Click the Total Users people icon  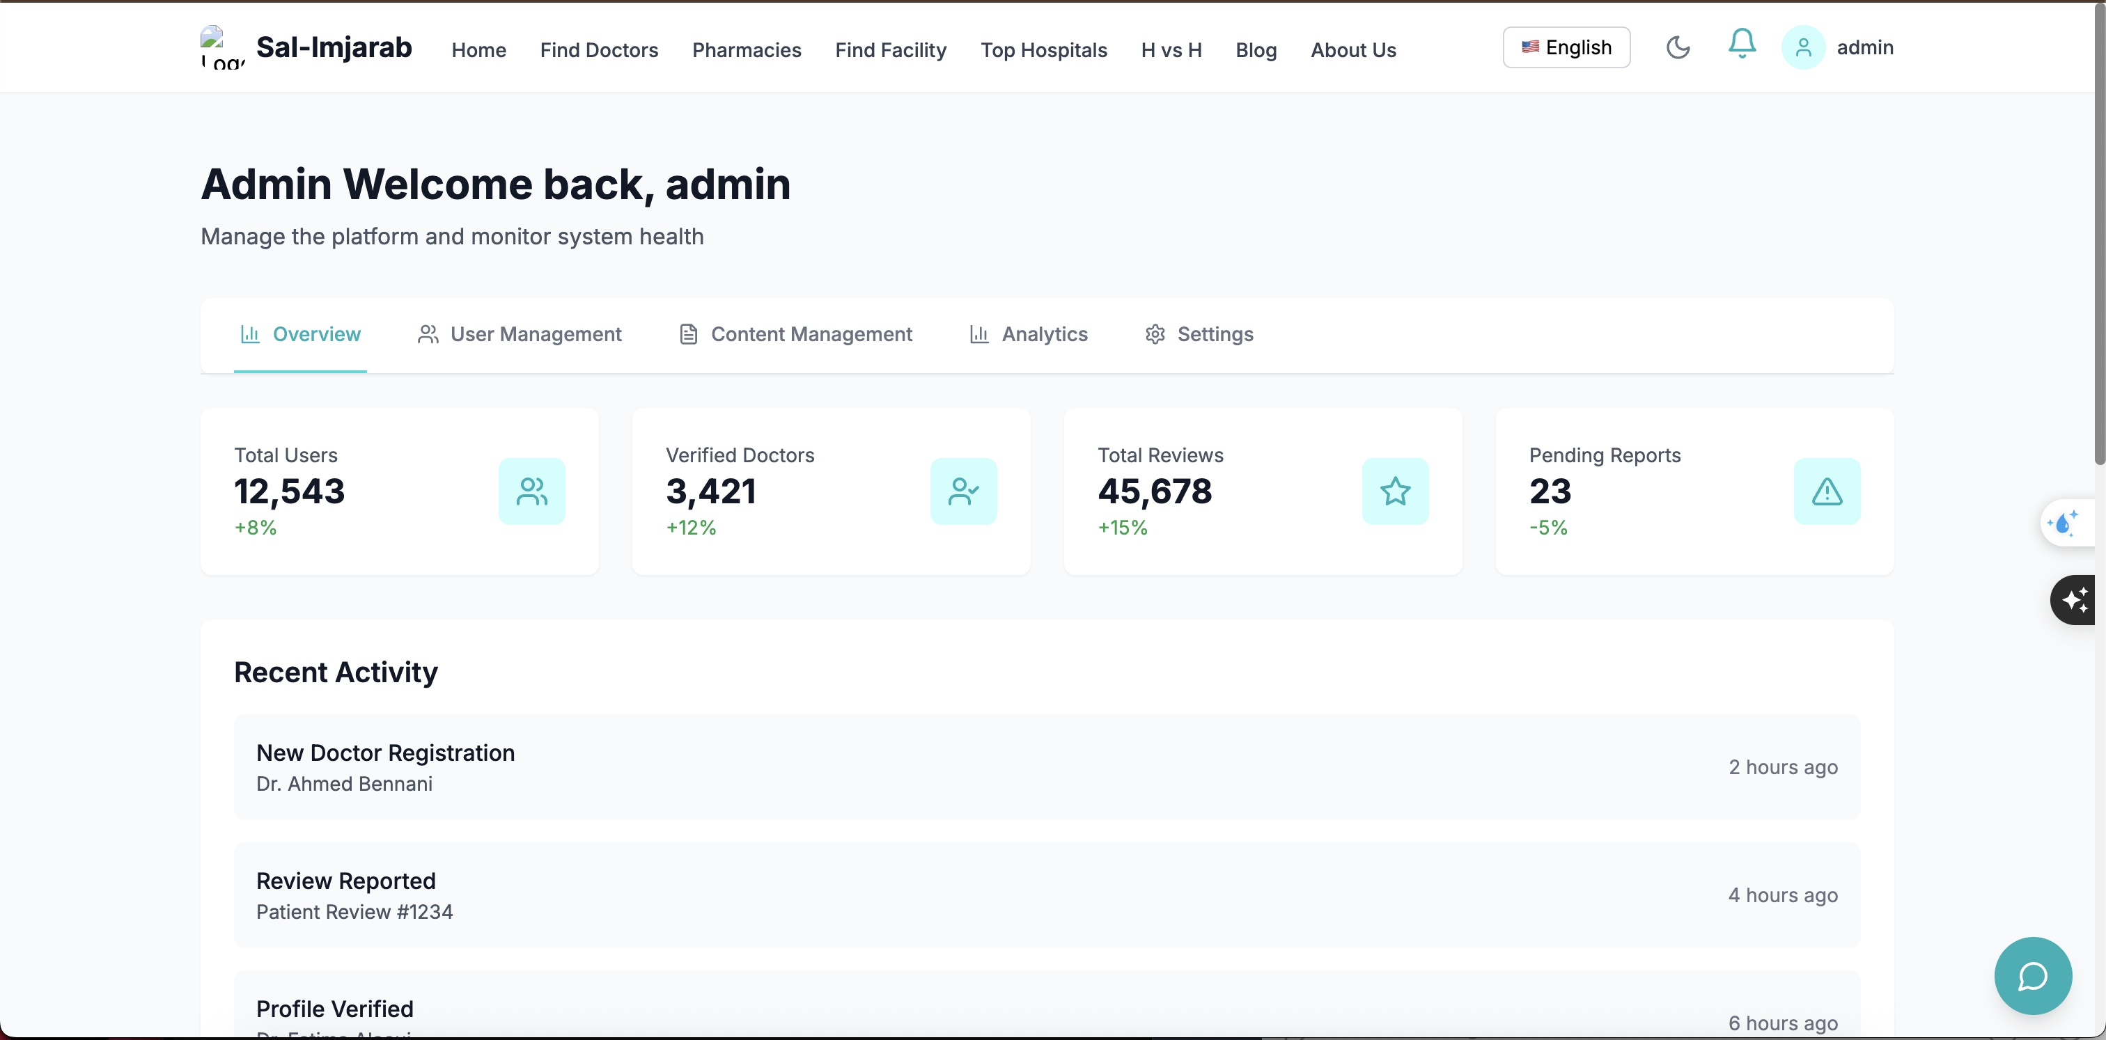coord(531,491)
